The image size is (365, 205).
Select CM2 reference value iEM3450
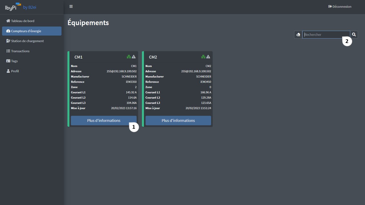click(206, 82)
